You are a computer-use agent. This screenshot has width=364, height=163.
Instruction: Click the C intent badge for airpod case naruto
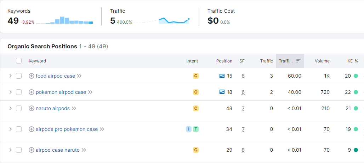196,150
